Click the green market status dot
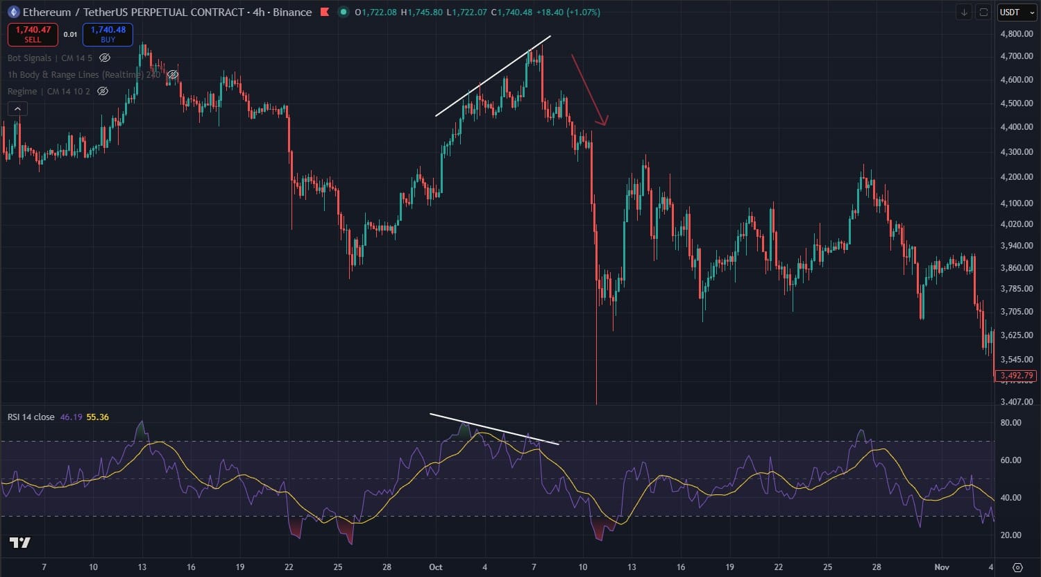The height and width of the screenshot is (577, 1041). pos(343,12)
